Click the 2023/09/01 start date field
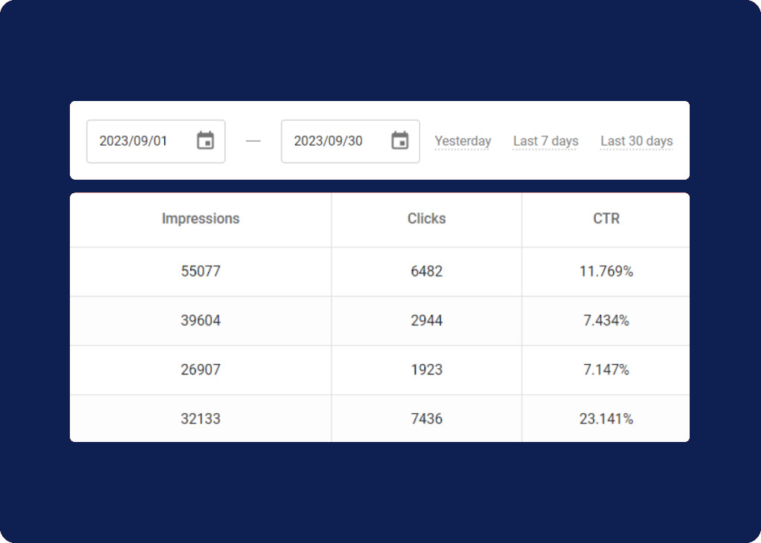 pos(134,141)
